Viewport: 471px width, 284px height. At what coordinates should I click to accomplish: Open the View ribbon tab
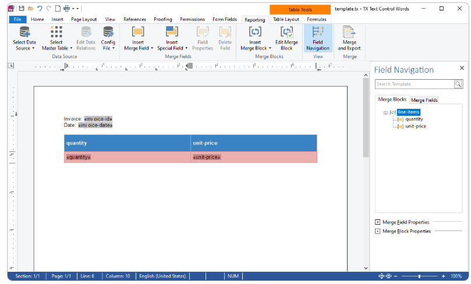pos(110,19)
